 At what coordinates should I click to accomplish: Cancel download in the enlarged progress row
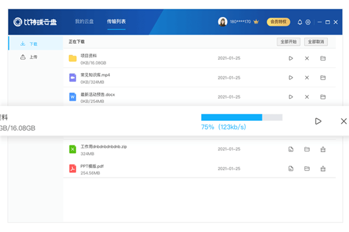click(x=344, y=121)
